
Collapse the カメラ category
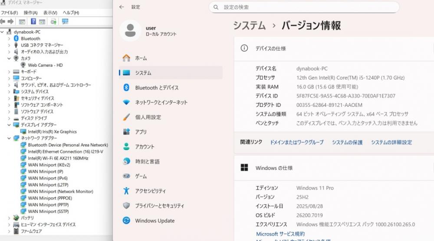click(x=9, y=58)
